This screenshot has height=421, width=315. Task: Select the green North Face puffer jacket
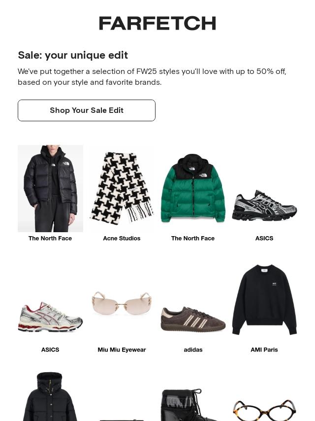[193, 188]
